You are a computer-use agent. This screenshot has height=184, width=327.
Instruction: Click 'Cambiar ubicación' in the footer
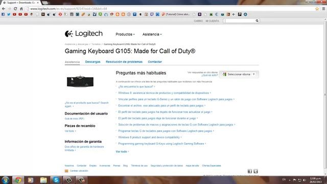pyautogui.click(x=79, y=171)
